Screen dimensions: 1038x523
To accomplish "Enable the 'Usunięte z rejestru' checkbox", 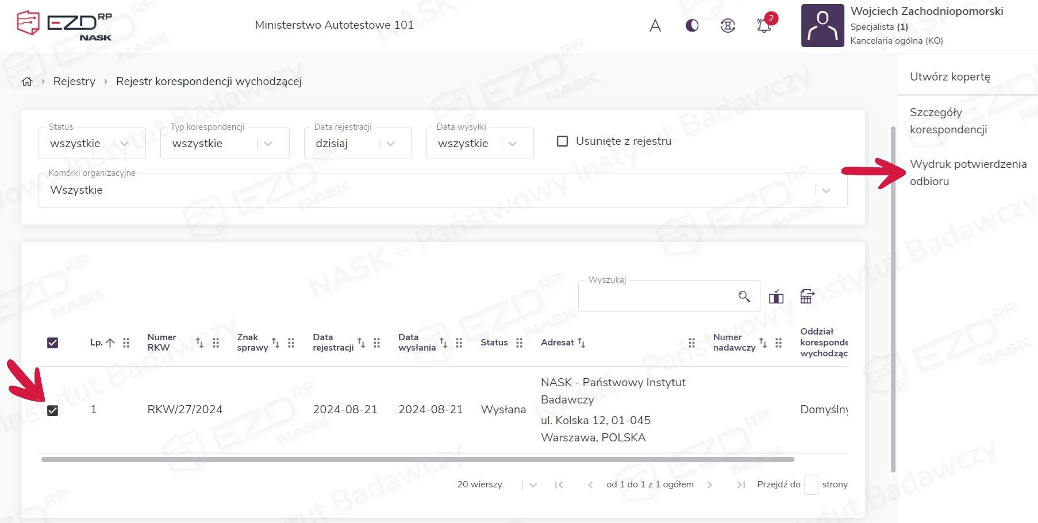I will (x=563, y=141).
